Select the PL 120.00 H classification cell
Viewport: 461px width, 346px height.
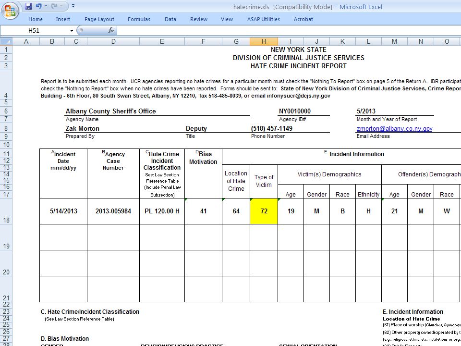click(x=162, y=211)
